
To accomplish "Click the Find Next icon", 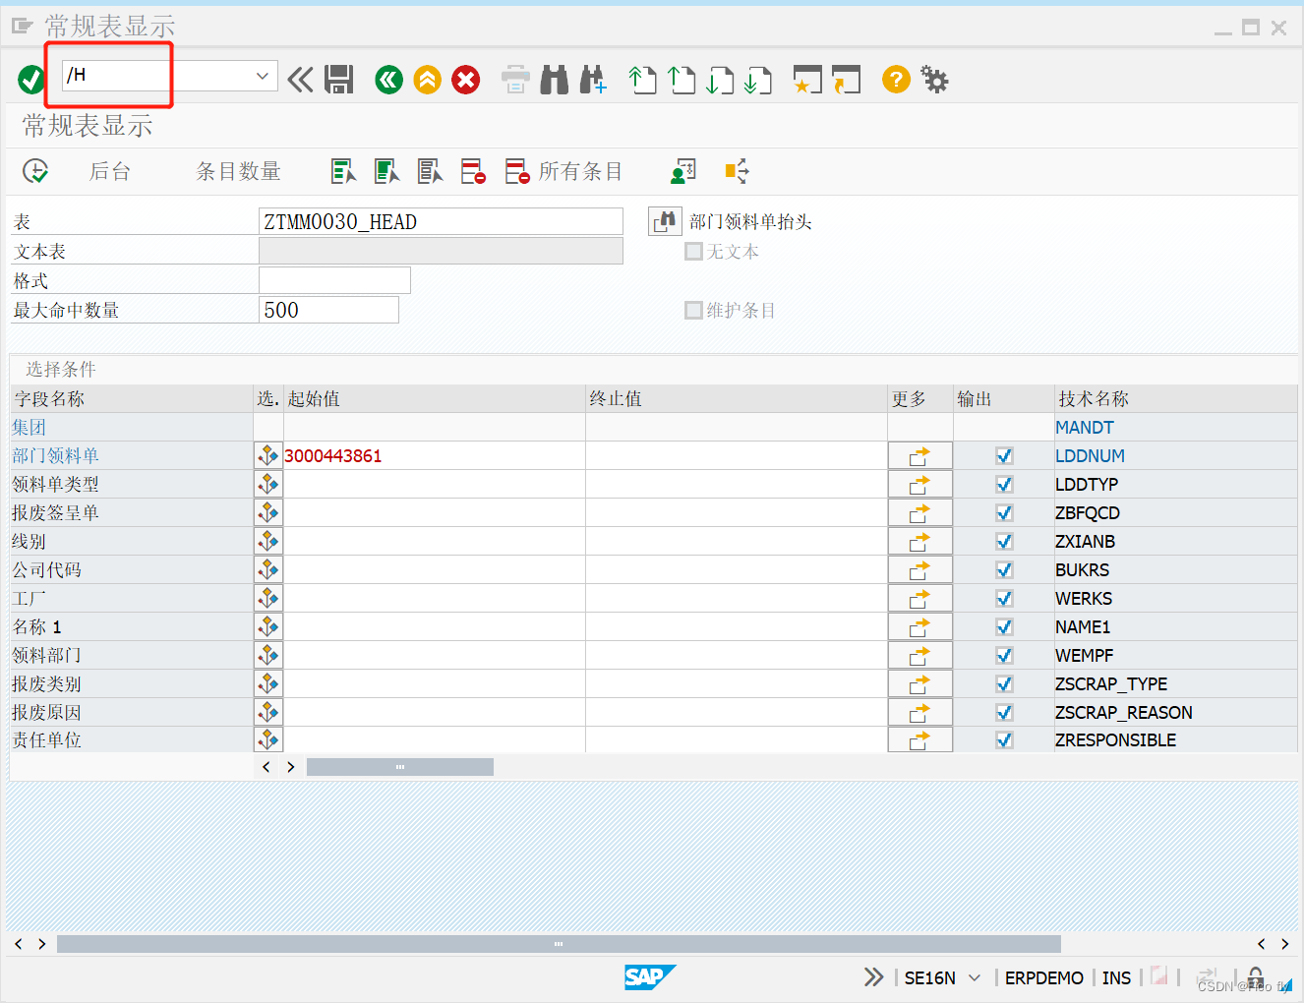I will pos(593,80).
